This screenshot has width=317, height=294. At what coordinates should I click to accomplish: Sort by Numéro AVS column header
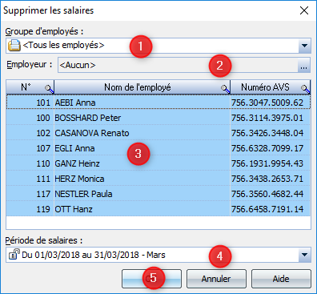tap(271, 87)
